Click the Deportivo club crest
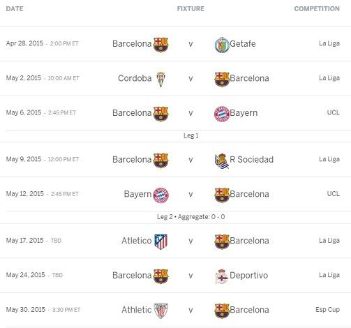 [222, 276]
